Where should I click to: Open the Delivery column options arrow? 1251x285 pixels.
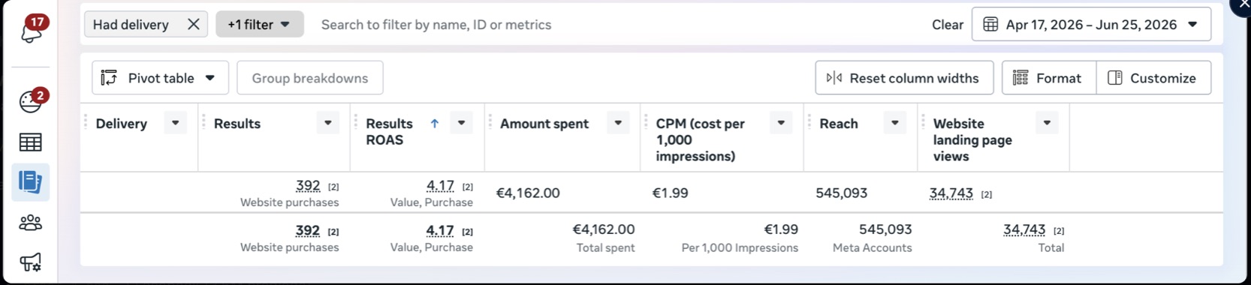pyautogui.click(x=176, y=123)
